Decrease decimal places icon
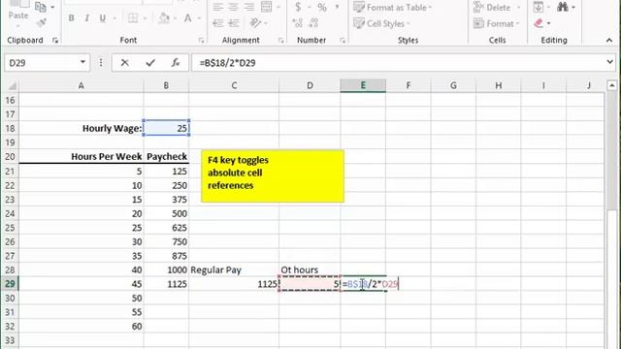Image resolution: width=621 pixels, height=349 pixels. click(313, 23)
